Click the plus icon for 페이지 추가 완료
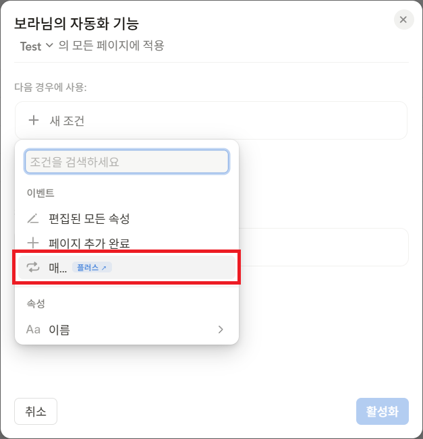The height and width of the screenshot is (439, 423). point(33,243)
